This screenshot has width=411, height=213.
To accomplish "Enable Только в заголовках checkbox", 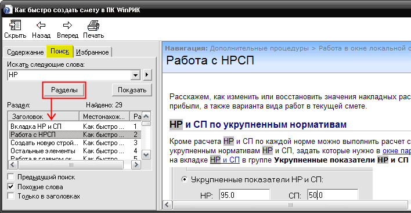I will click(x=11, y=196).
